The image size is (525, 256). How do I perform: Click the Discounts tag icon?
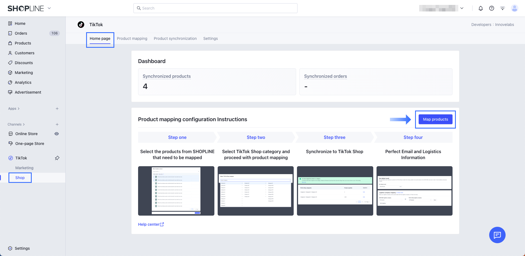(10, 63)
